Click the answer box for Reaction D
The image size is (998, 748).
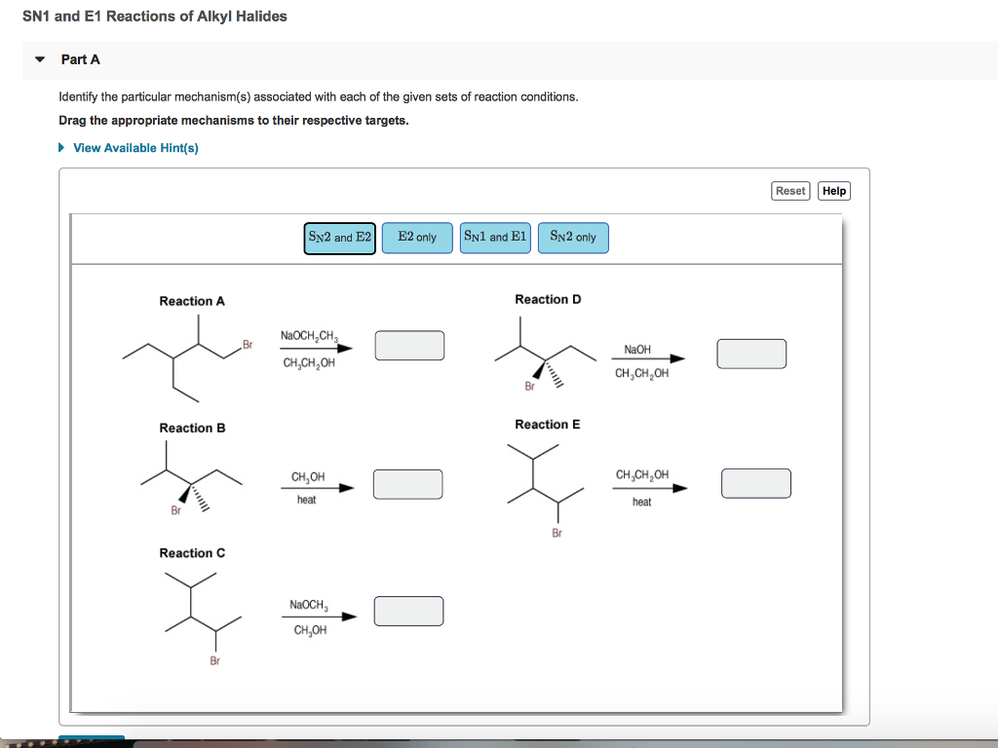(x=751, y=354)
